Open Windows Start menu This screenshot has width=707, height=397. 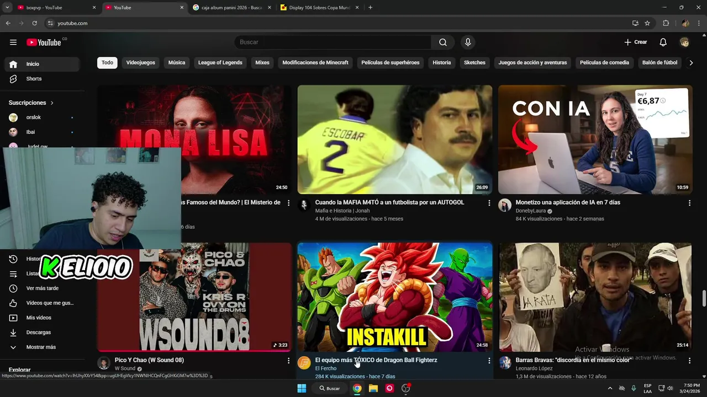click(x=302, y=388)
